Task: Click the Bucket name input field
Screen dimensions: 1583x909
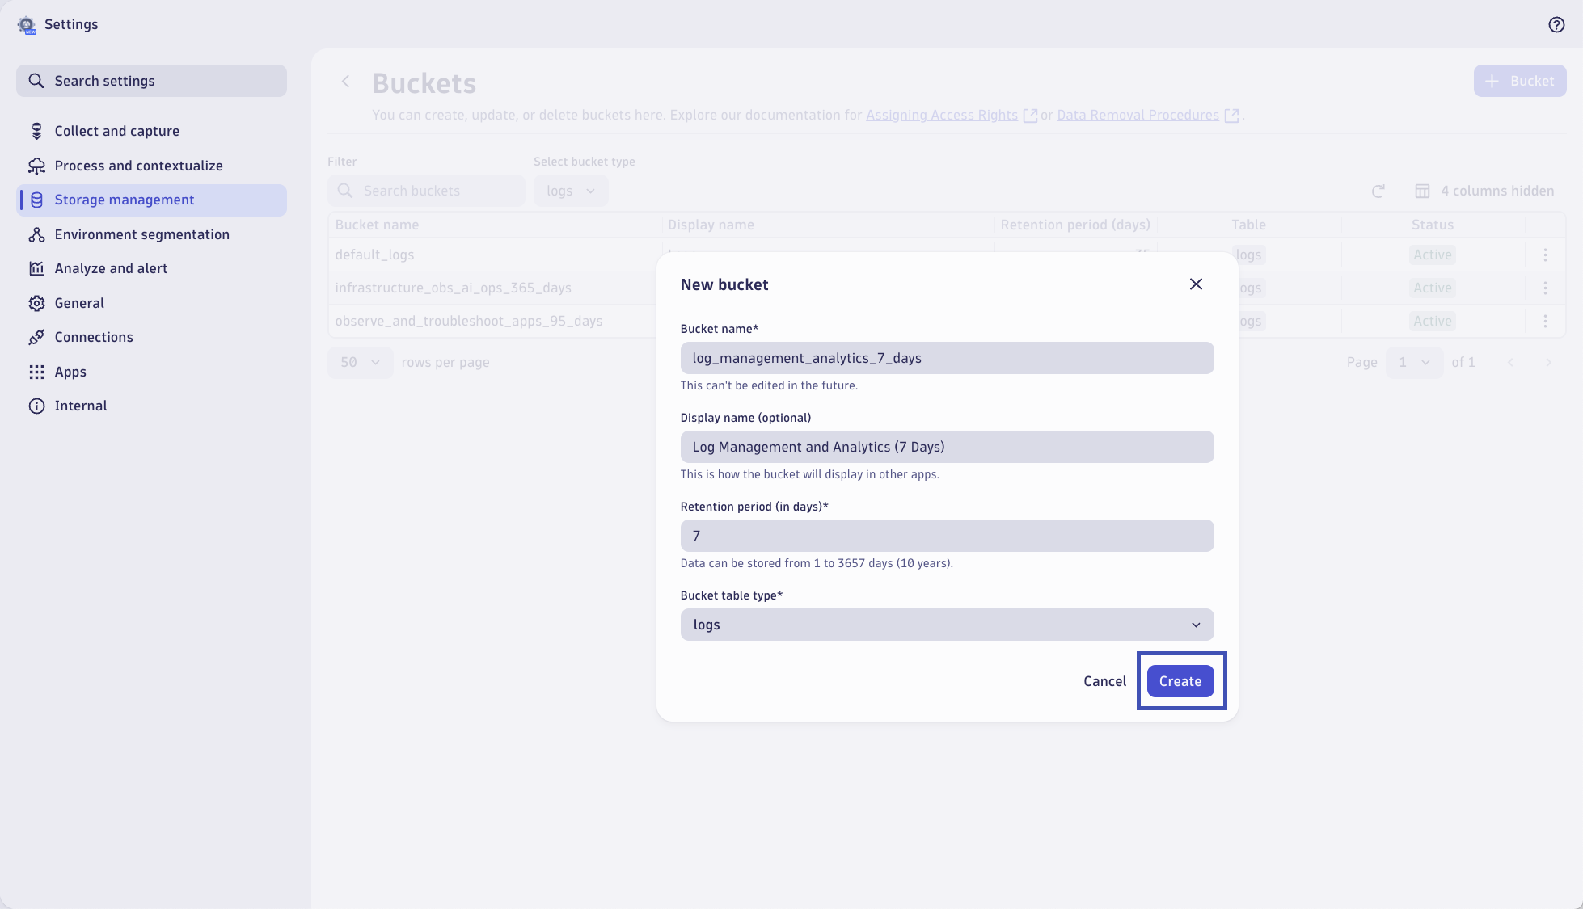Action: pyautogui.click(x=947, y=358)
